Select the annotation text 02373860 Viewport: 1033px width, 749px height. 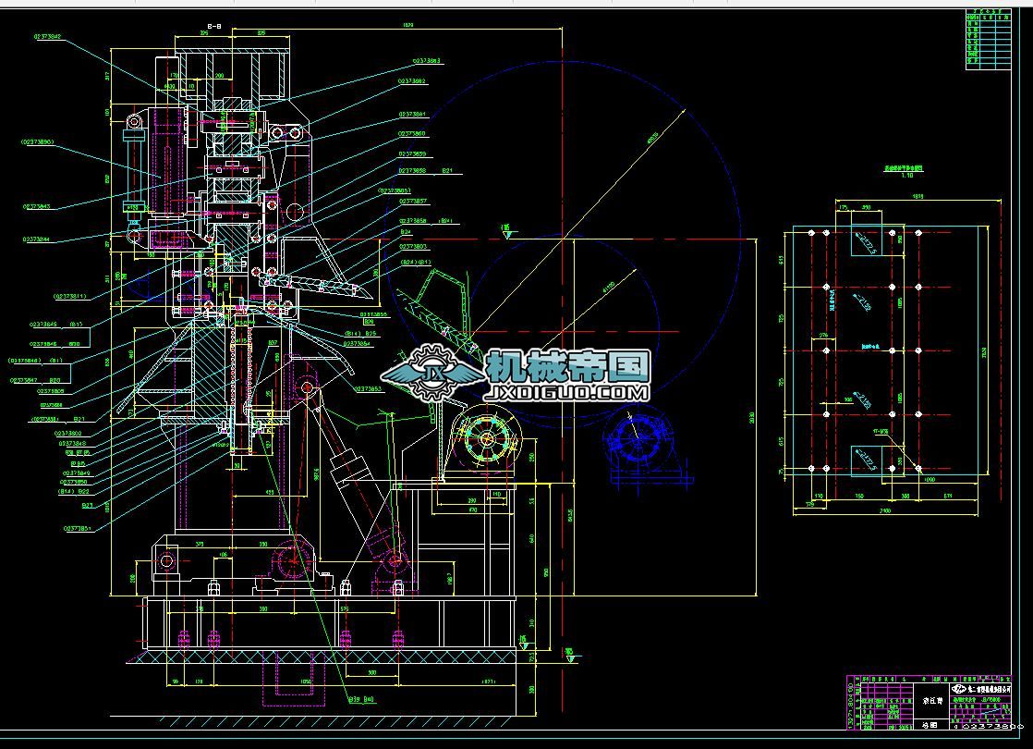tap(412, 134)
